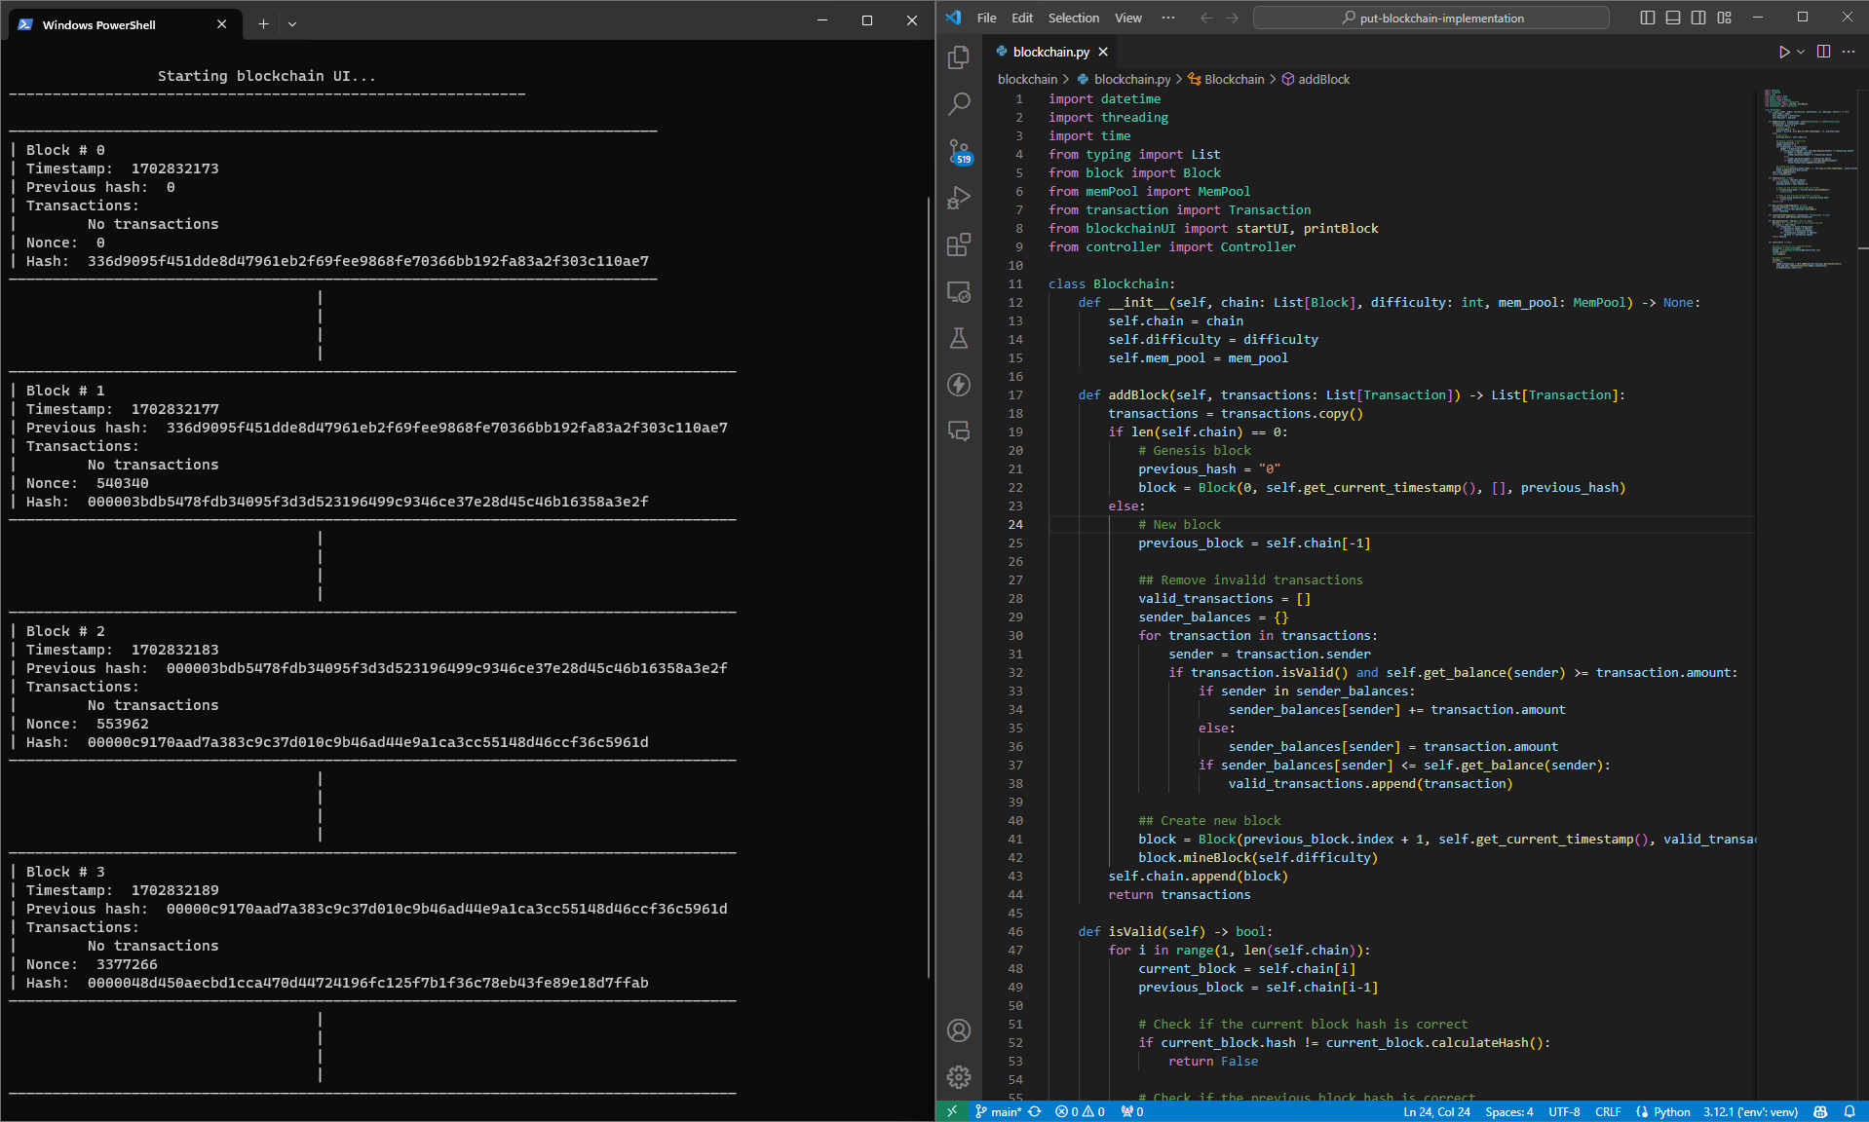Click the 'def isValid(self)' code line

click(1175, 931)
